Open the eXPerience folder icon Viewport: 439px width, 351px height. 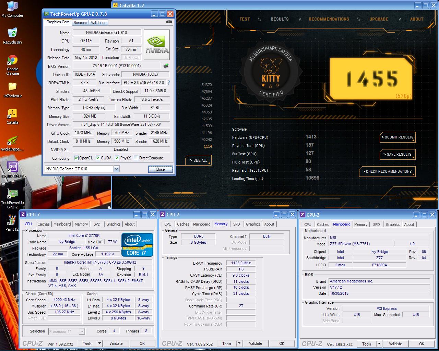[12, 87]
